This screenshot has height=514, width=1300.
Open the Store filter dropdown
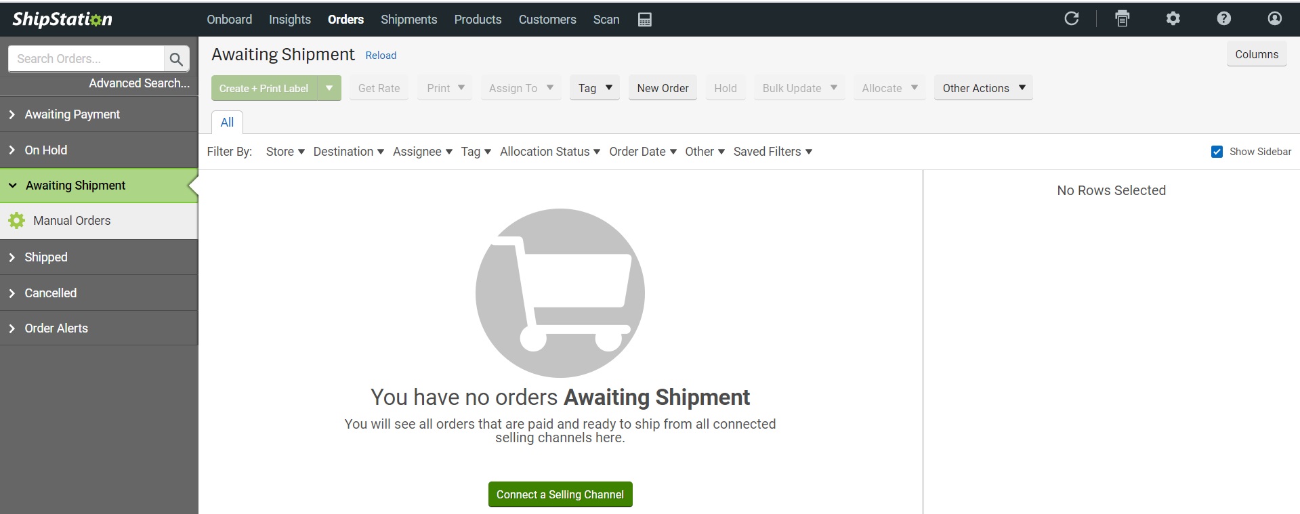click(285, 152)
